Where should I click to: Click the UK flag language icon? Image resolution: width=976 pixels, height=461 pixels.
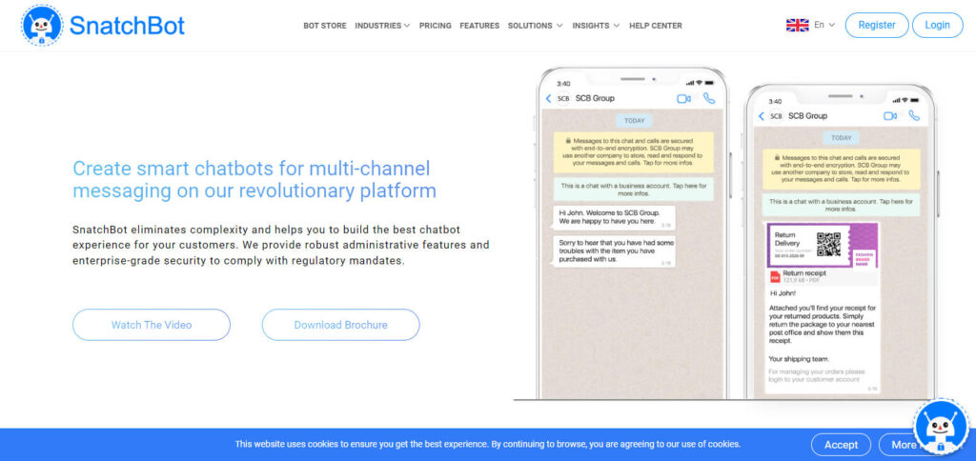pos(798,25)
